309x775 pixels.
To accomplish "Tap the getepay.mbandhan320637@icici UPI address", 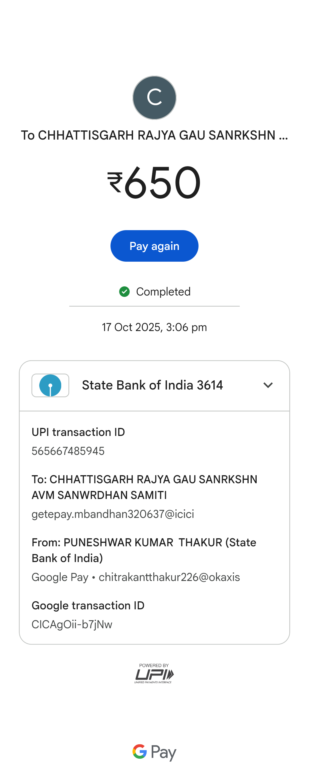I will (113, 514).
